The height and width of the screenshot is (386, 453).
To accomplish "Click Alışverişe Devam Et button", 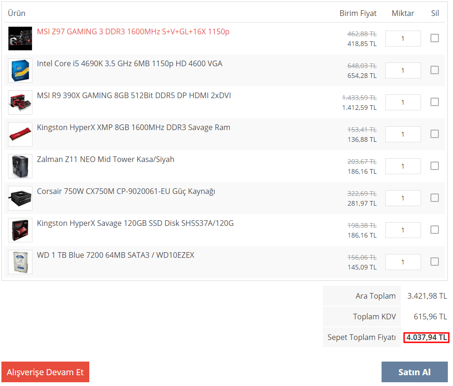I will pyautogui.click(x=46, y=372).
